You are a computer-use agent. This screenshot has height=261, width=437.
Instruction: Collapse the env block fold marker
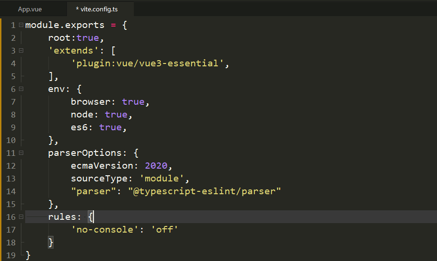coord(20,89)
